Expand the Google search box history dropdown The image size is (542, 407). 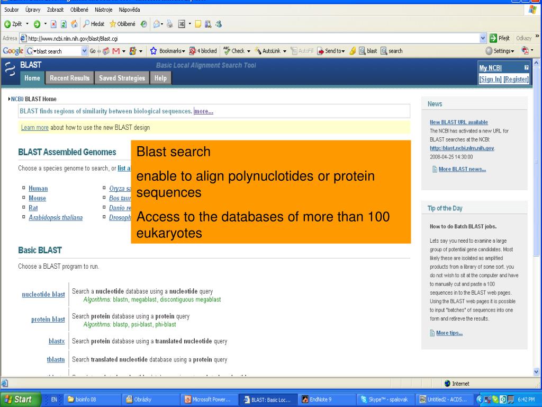(84, 51)
